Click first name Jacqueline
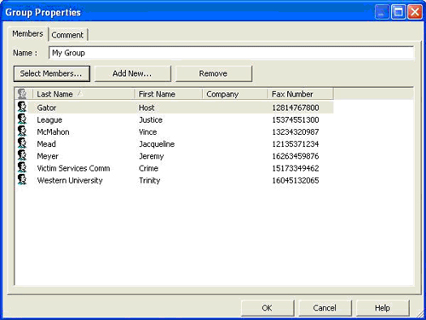The image size is (426, 320). pos(157,144)
